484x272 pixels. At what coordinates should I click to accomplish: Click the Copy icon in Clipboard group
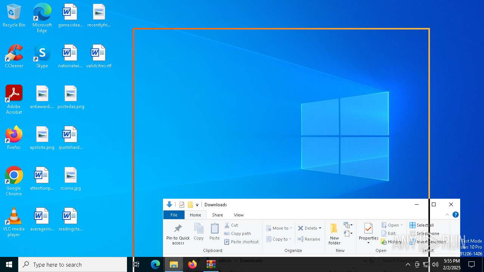[x=199, y=231]
